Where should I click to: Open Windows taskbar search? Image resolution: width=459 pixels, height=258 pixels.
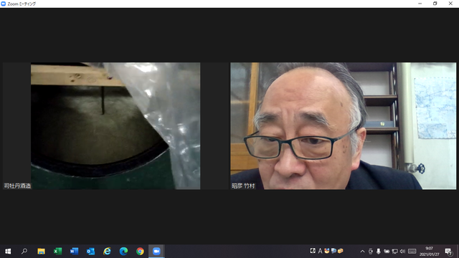(24, 252)
